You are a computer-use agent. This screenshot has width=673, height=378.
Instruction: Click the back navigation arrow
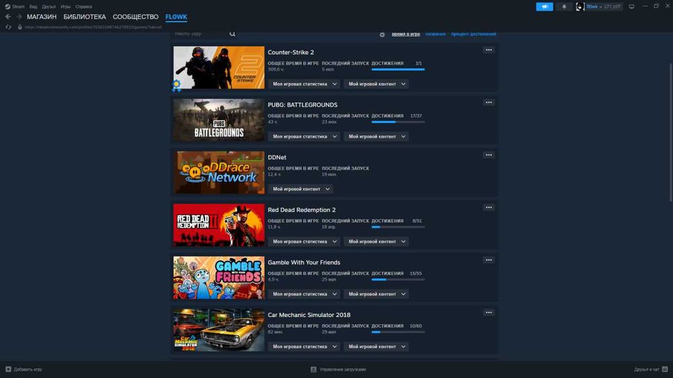click(x=8, y=17)
